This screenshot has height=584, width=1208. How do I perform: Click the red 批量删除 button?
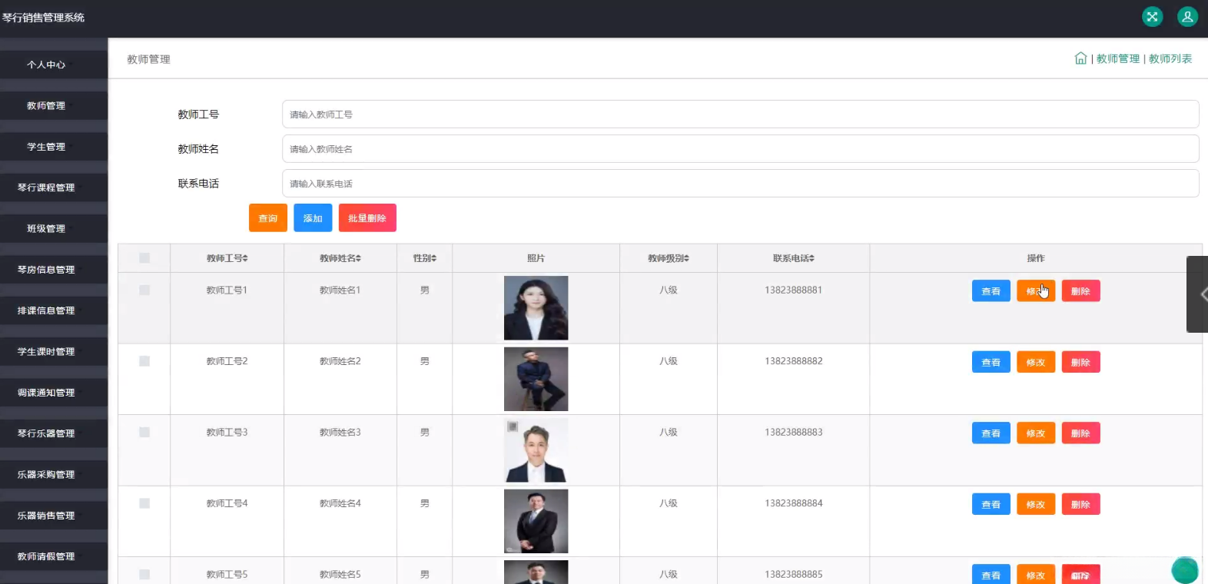(367, 218)
